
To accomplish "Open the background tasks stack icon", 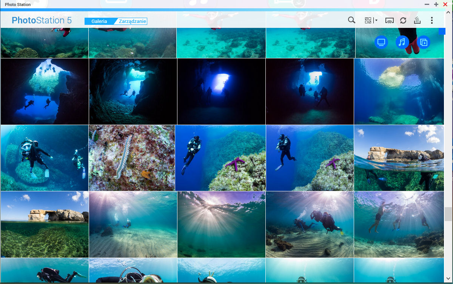I will point(417,20).
